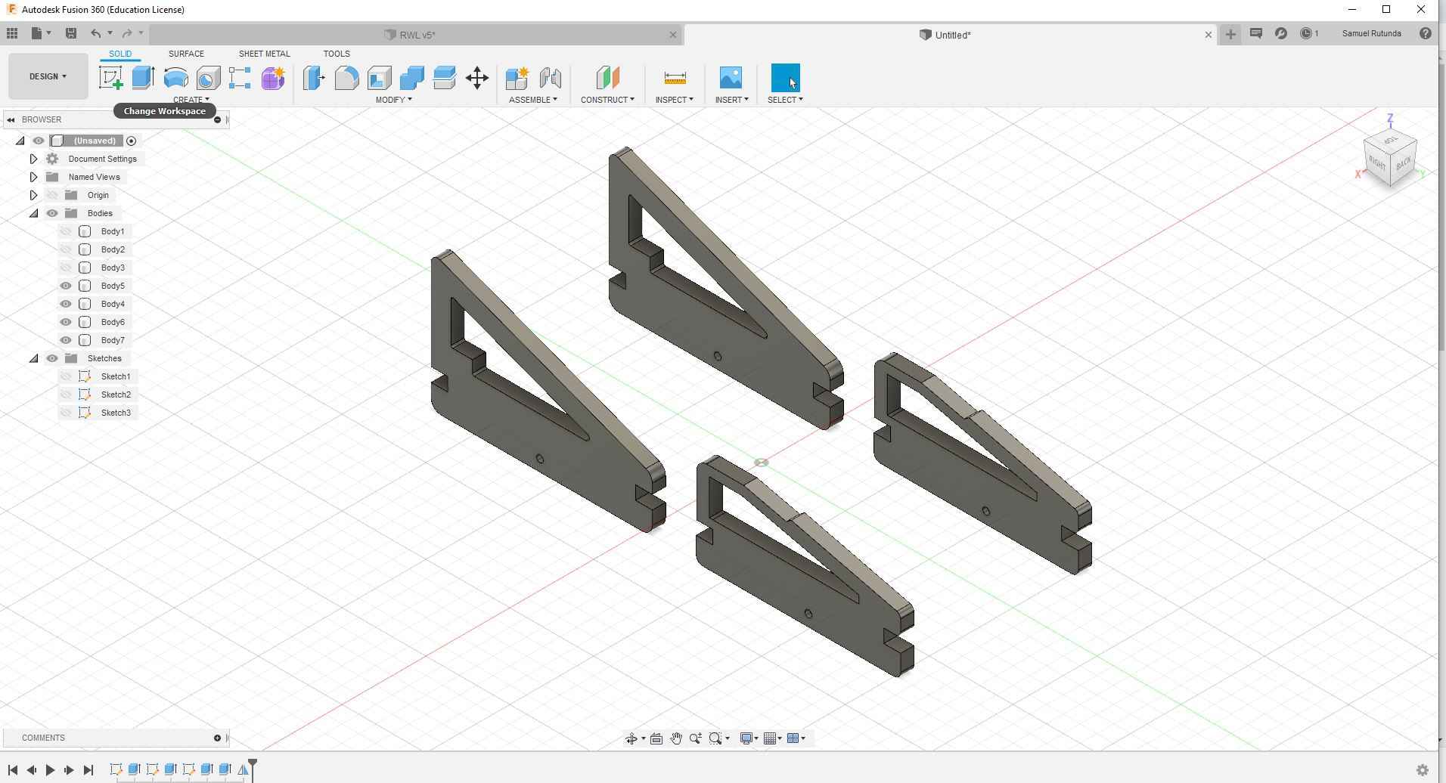Open the Data Panel grid icon
This screenshot has width=1446, height=783.
[12, 33]
